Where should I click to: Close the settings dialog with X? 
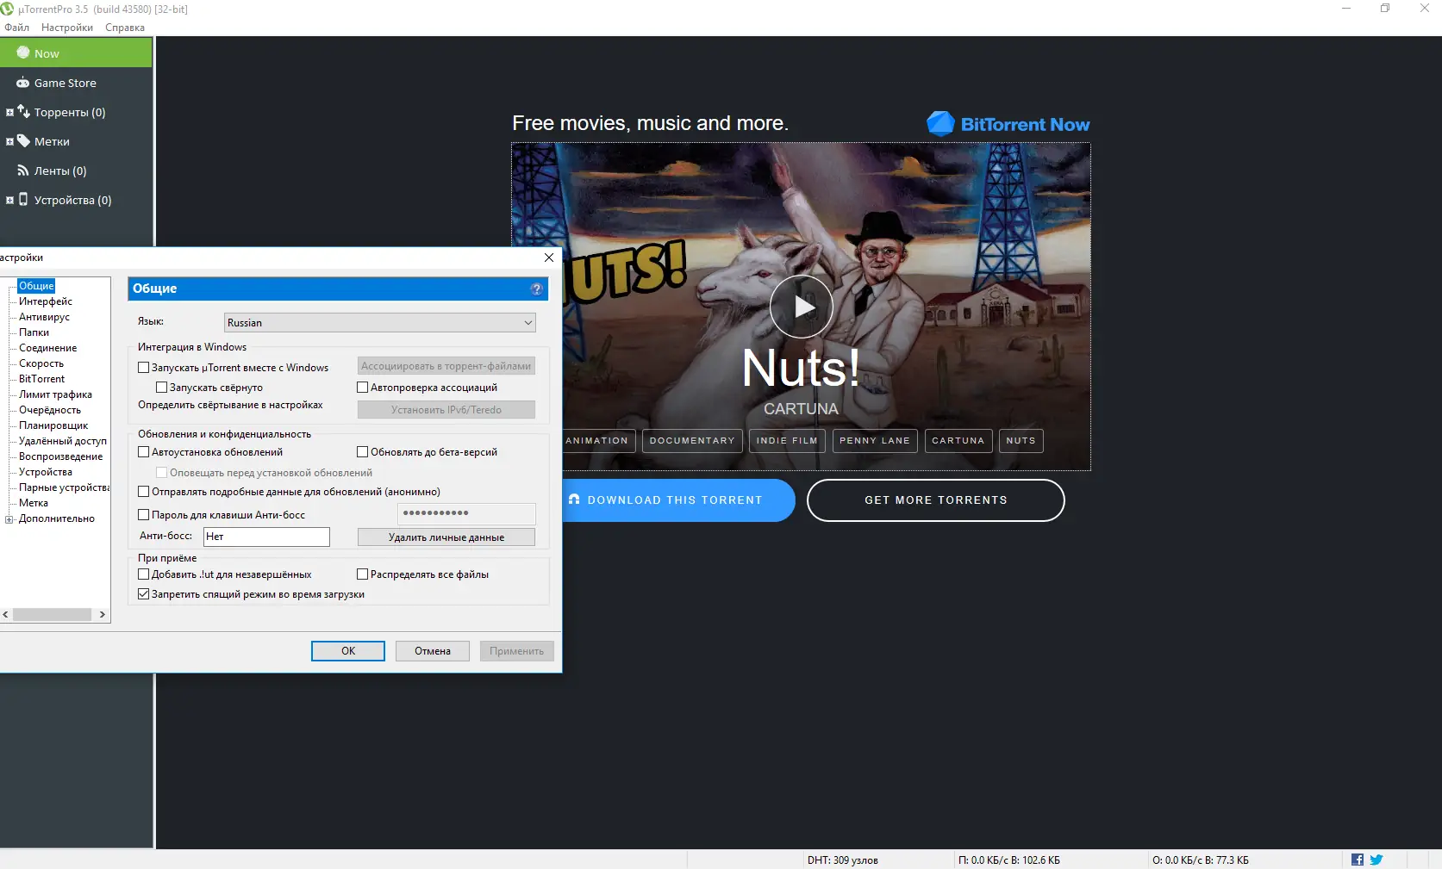pos(549,258)
